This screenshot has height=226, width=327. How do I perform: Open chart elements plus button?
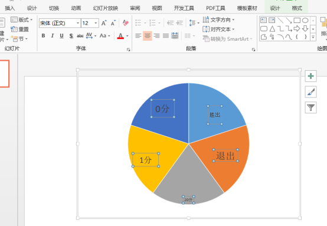(310, 76)
